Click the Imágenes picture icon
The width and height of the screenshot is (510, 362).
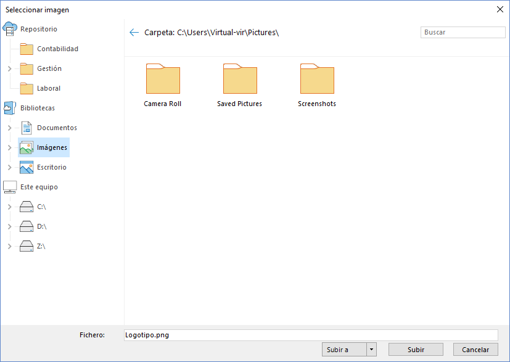27,147
